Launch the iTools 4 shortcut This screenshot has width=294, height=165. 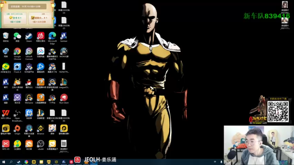point(17,68)
